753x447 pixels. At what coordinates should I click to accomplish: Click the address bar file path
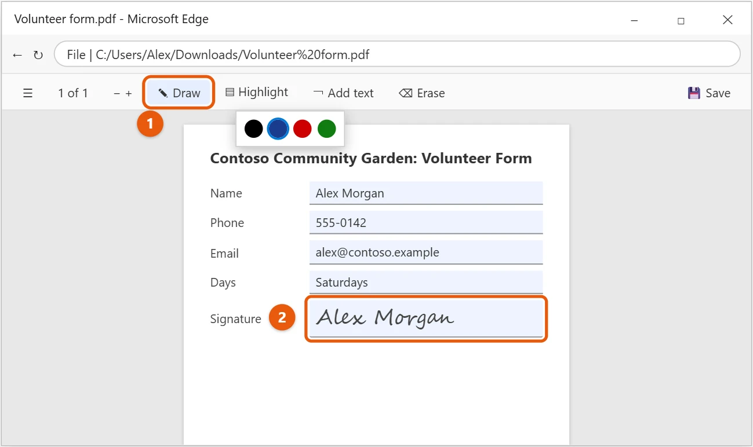tap(397, 54)
